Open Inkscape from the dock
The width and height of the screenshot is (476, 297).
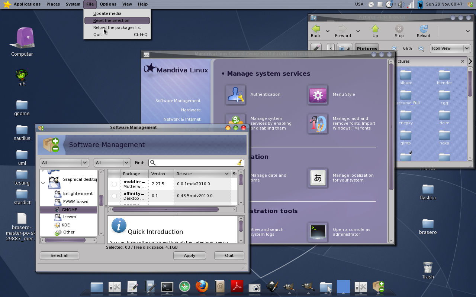(x=272, y=287)
